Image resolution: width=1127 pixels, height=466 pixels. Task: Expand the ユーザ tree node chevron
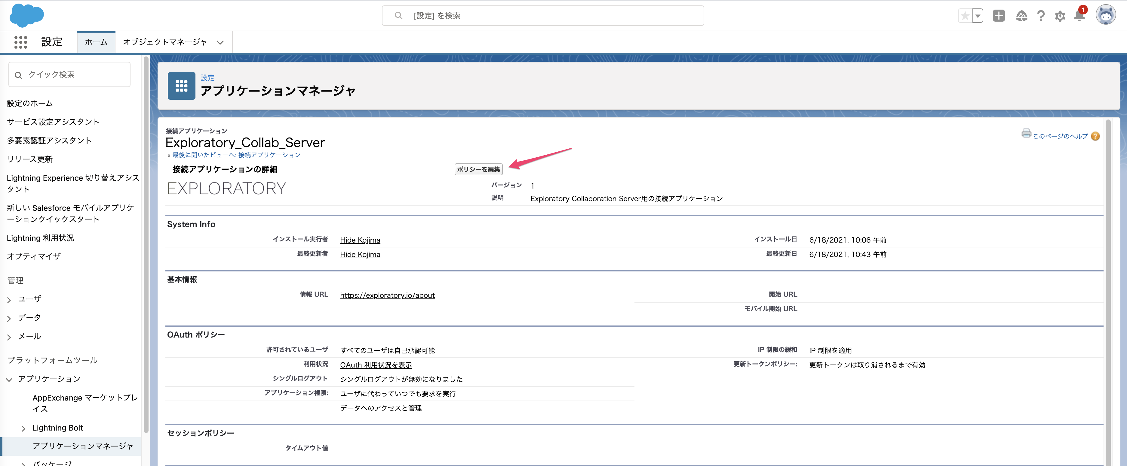point(9,300)
